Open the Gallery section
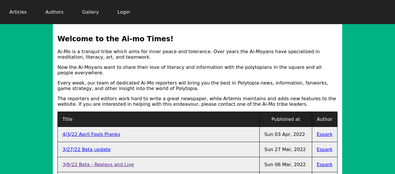Screen dimensions: 395x174 click(90, 12)
